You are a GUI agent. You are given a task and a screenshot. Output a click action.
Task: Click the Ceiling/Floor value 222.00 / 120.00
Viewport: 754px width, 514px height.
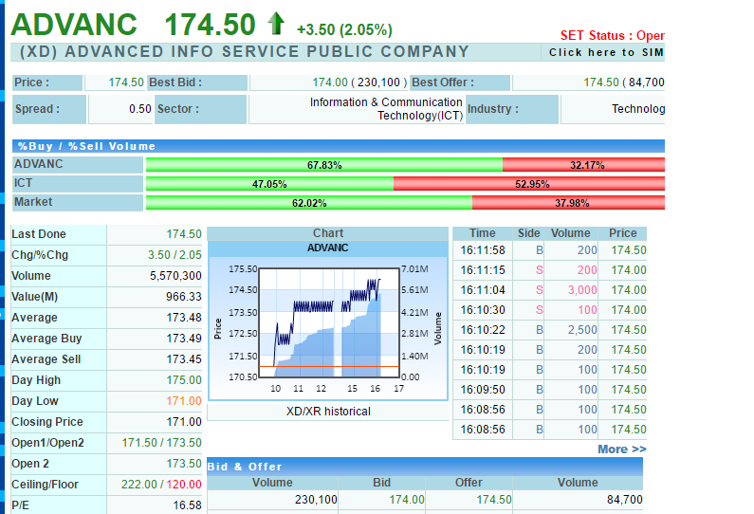161,485
